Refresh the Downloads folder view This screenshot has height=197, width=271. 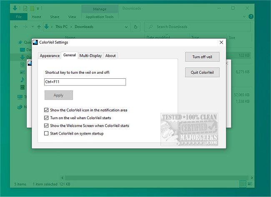tap(135, 27)
